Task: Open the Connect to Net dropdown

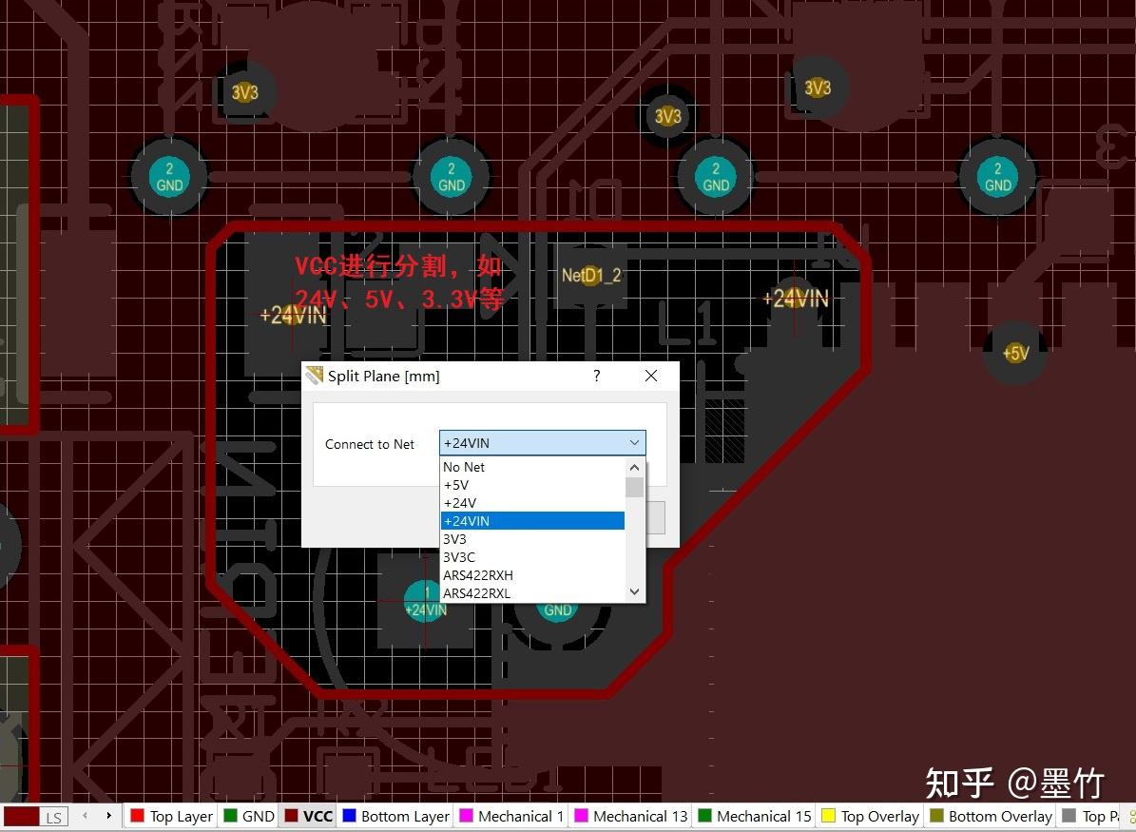Action: coord(635,442)
